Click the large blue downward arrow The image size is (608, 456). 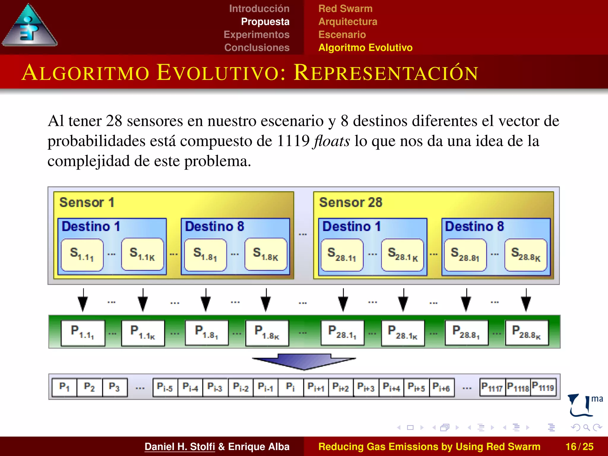304,362
